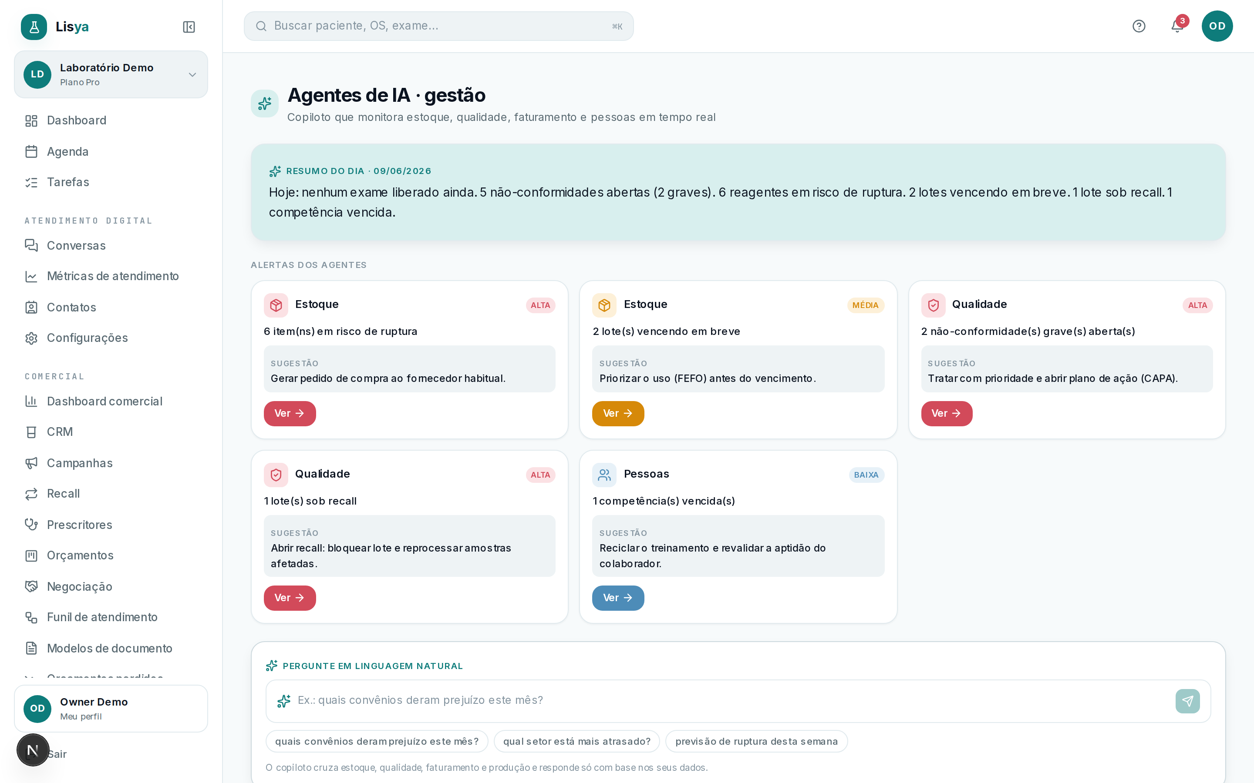Click Ver on the competência vencida card
This screenshot has height=783, width=1254.
point(618,598)
